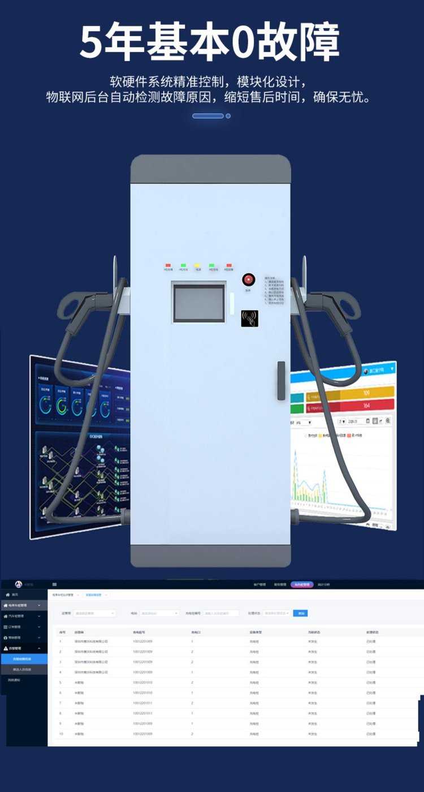Switch to the 统计分析 top navigation tab

pos(324,584)
